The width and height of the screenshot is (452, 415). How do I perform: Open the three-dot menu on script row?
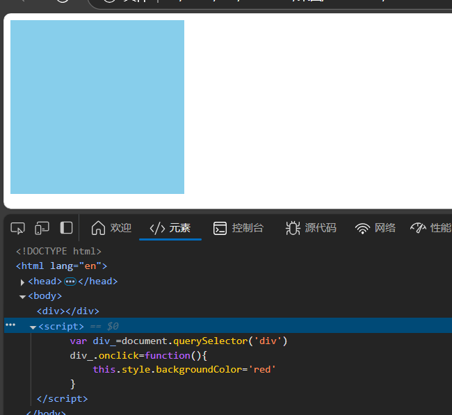(10, 325)
